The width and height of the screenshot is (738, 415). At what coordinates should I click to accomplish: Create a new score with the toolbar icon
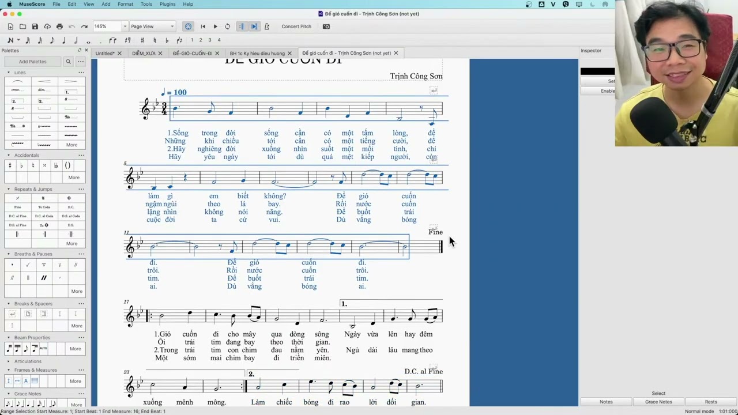10,27
